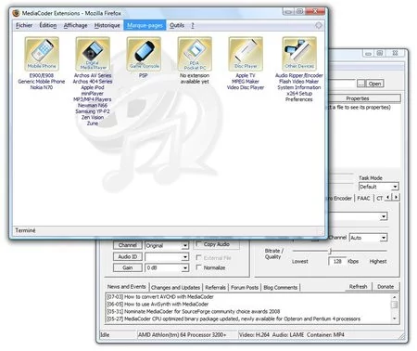The width and height of the screenshot is (417, 351).
Task: Click the Firefox throbber activity icon
Action: point(319,25)
